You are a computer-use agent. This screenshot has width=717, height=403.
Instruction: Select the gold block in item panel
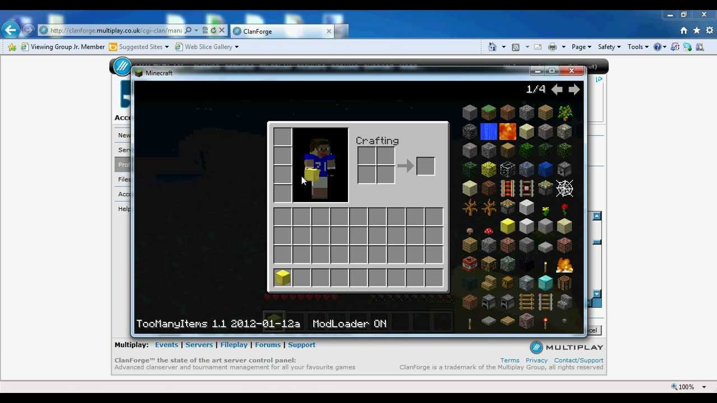pos(508,227)
